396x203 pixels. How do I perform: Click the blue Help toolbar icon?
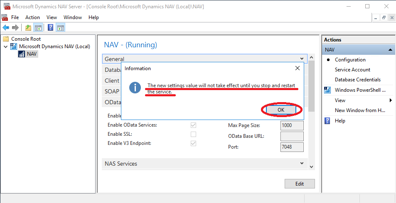51,27
